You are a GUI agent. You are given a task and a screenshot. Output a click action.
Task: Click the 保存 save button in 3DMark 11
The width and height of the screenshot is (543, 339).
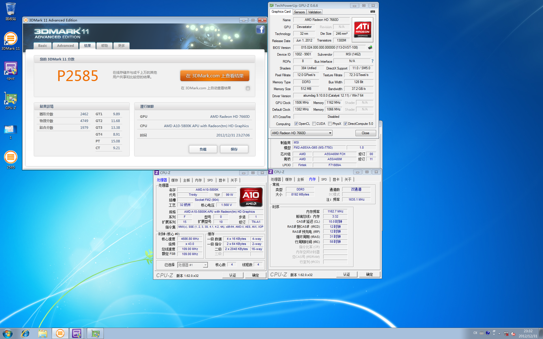234,149
